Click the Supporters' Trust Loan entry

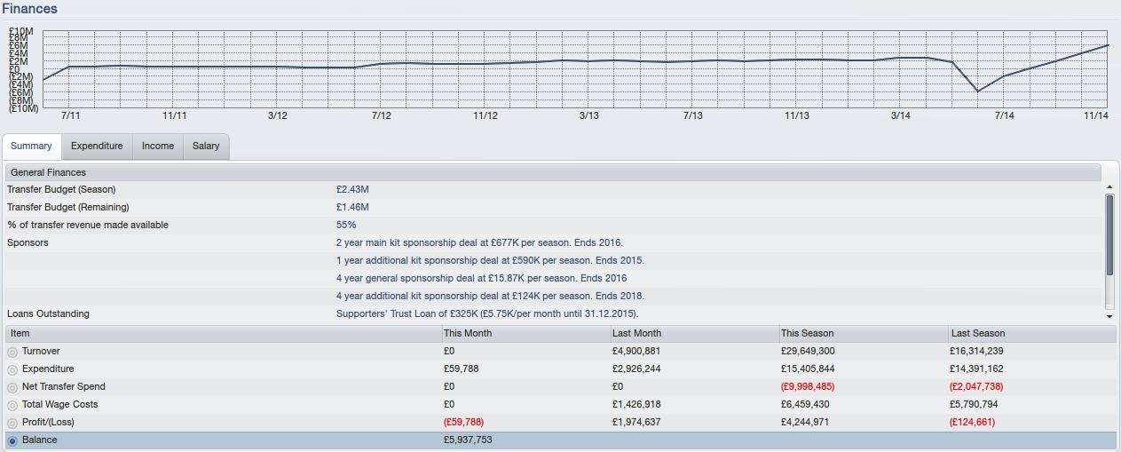487,313
